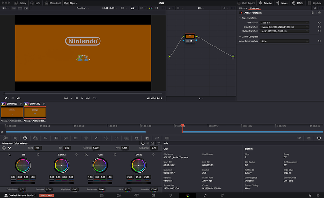Open the Curves palette

(x=66, y=138)
